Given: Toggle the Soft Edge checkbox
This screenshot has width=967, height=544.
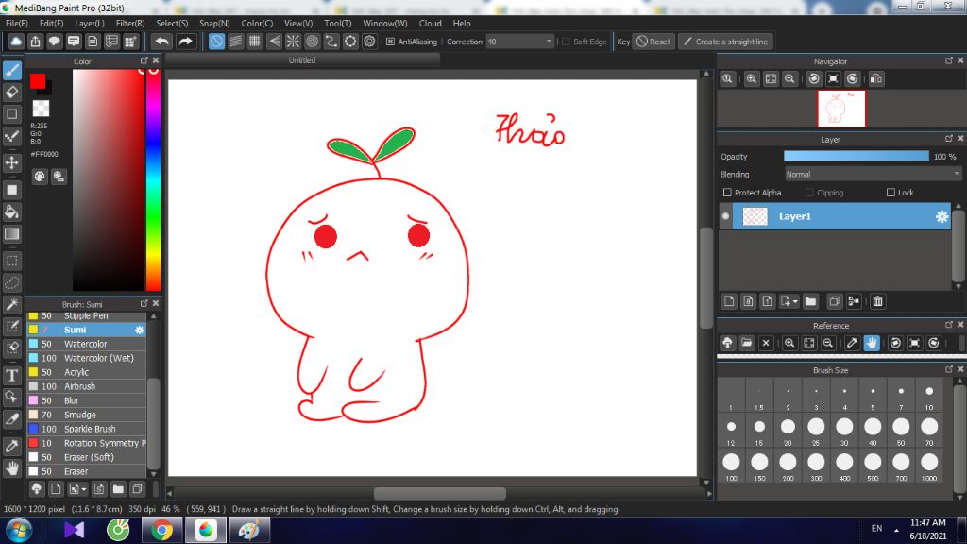Looking at the screenshot, I should pyautogui.click(x=567, y=42).
